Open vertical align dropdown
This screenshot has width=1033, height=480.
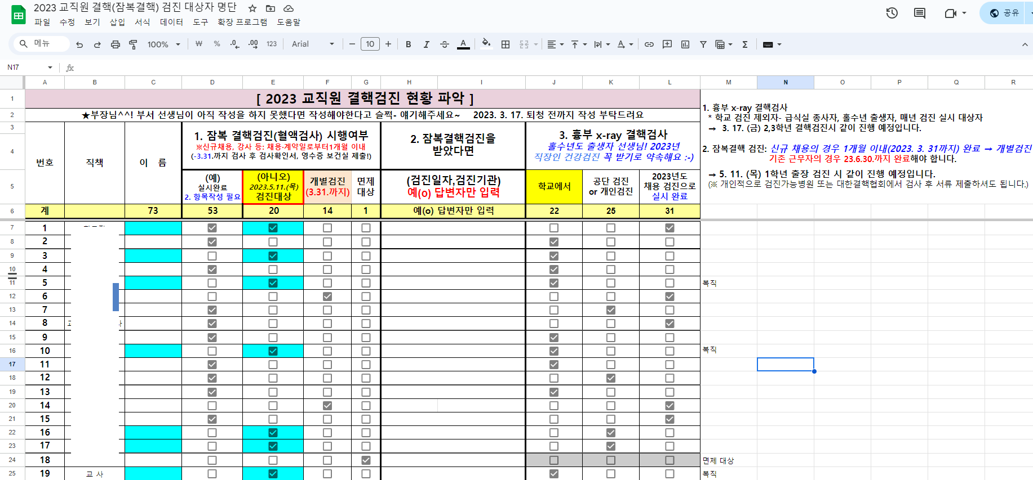click(x=579, y=44)
